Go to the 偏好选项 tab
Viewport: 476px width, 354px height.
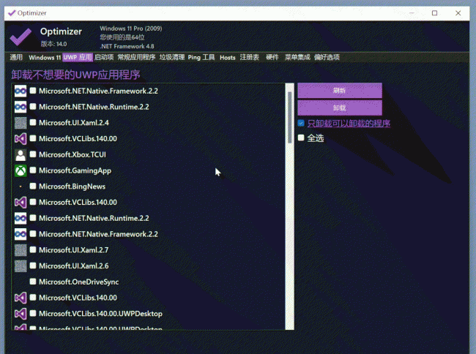(327, 57)
